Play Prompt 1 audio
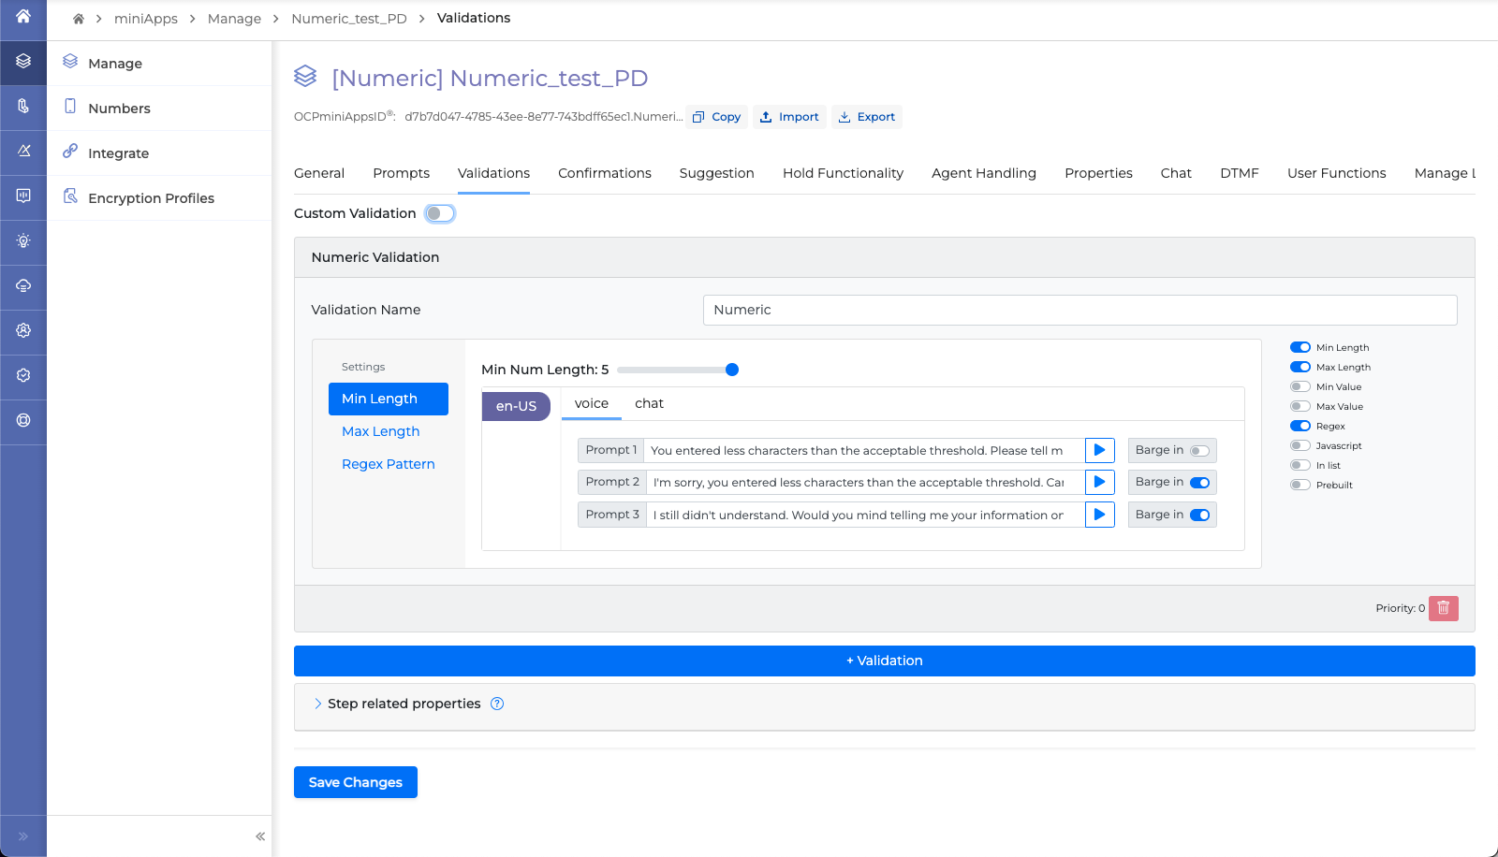The height and width of the screenshot is (857, 1498). point(1099,451)
